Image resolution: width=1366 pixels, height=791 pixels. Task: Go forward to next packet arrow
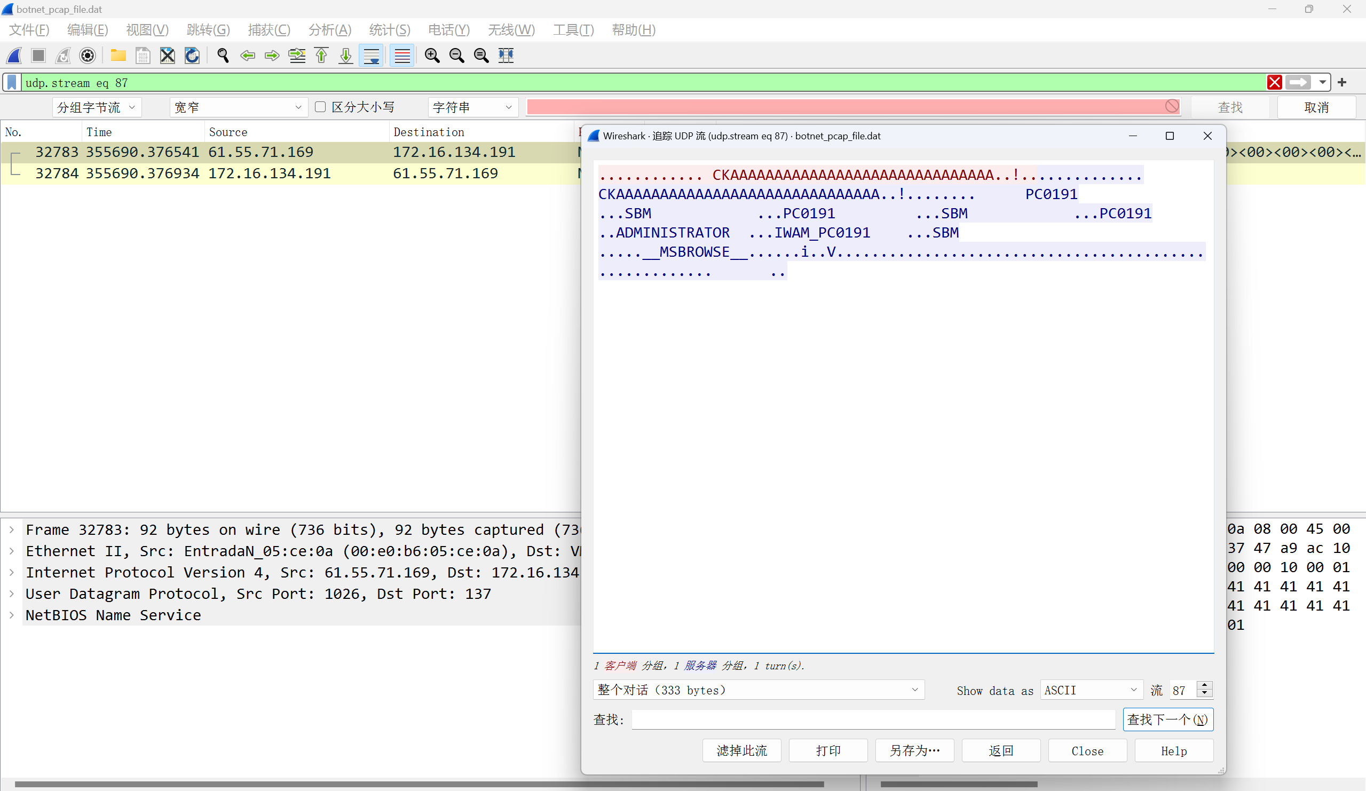pos(272,56)
